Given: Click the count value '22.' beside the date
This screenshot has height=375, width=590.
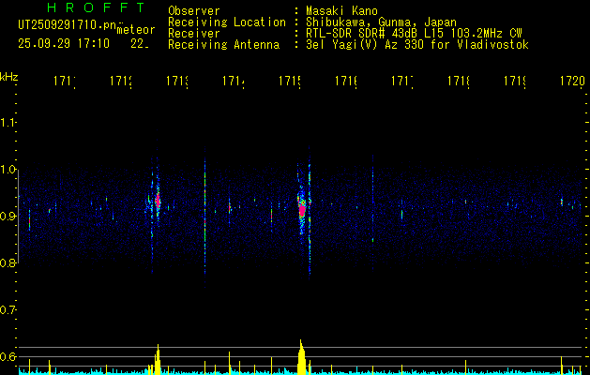Looking at the screenshot, I should pos(140,44).
